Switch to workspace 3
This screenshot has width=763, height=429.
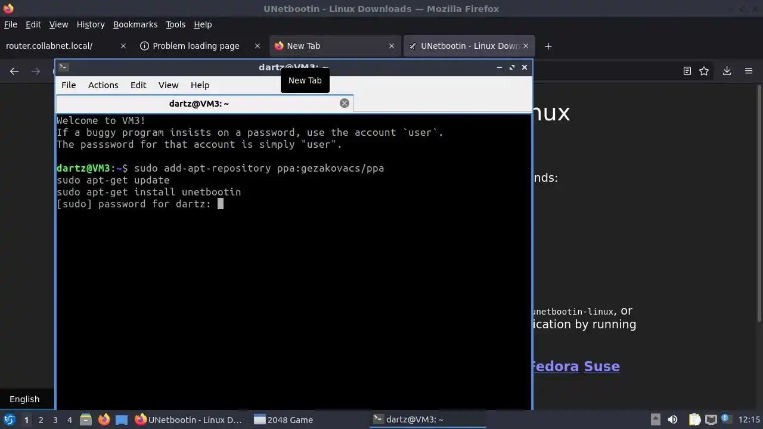[55, 419]
